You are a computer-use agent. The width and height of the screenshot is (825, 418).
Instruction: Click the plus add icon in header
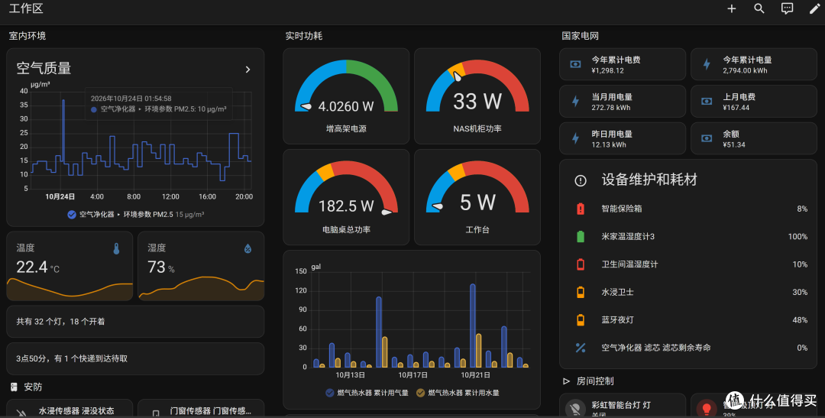click(731, 8)
